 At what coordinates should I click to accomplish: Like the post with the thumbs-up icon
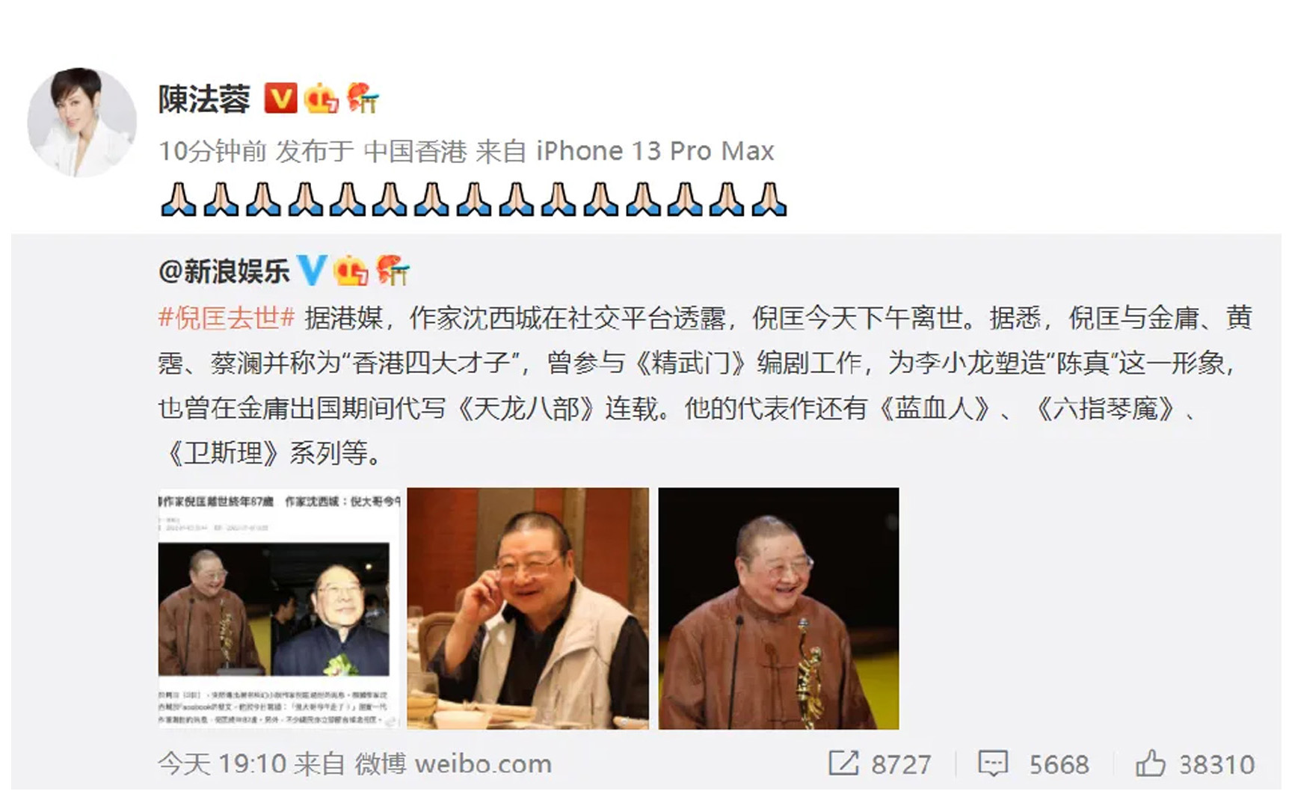[1151, 763]
